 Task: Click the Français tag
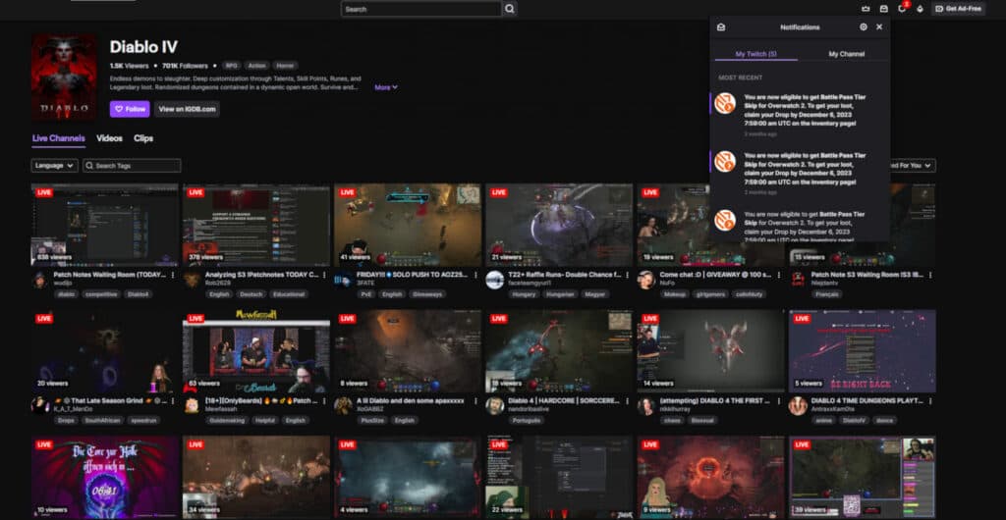click(x=827, y=294)
